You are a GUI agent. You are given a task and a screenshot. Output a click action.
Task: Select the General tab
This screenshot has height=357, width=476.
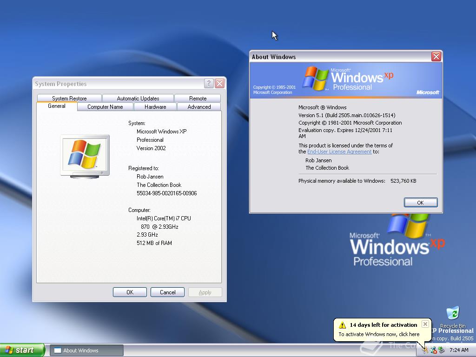tap(56, 106)
